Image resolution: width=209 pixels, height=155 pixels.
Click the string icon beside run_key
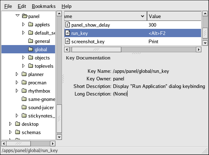point(67,33)
